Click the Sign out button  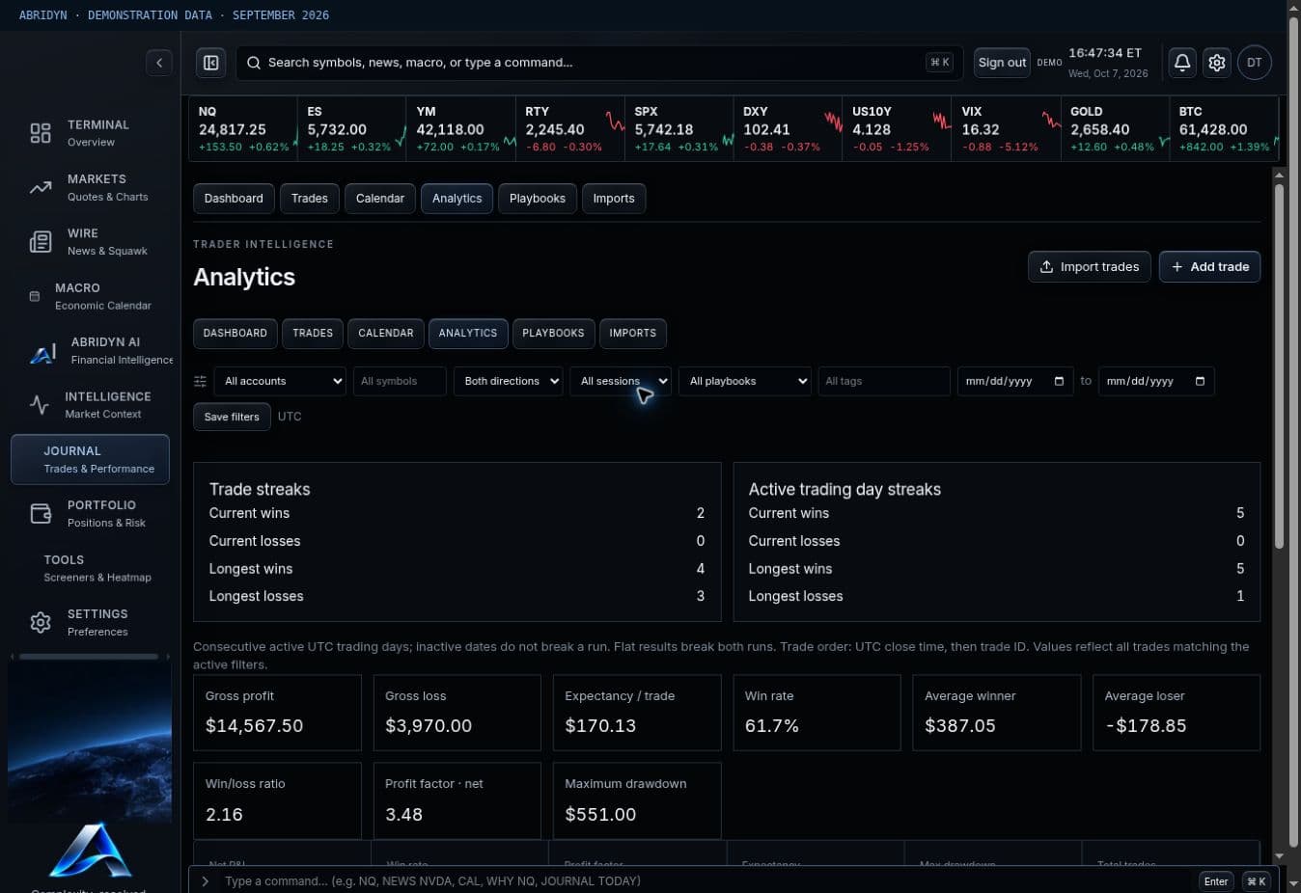click(x=1002, y=63)
